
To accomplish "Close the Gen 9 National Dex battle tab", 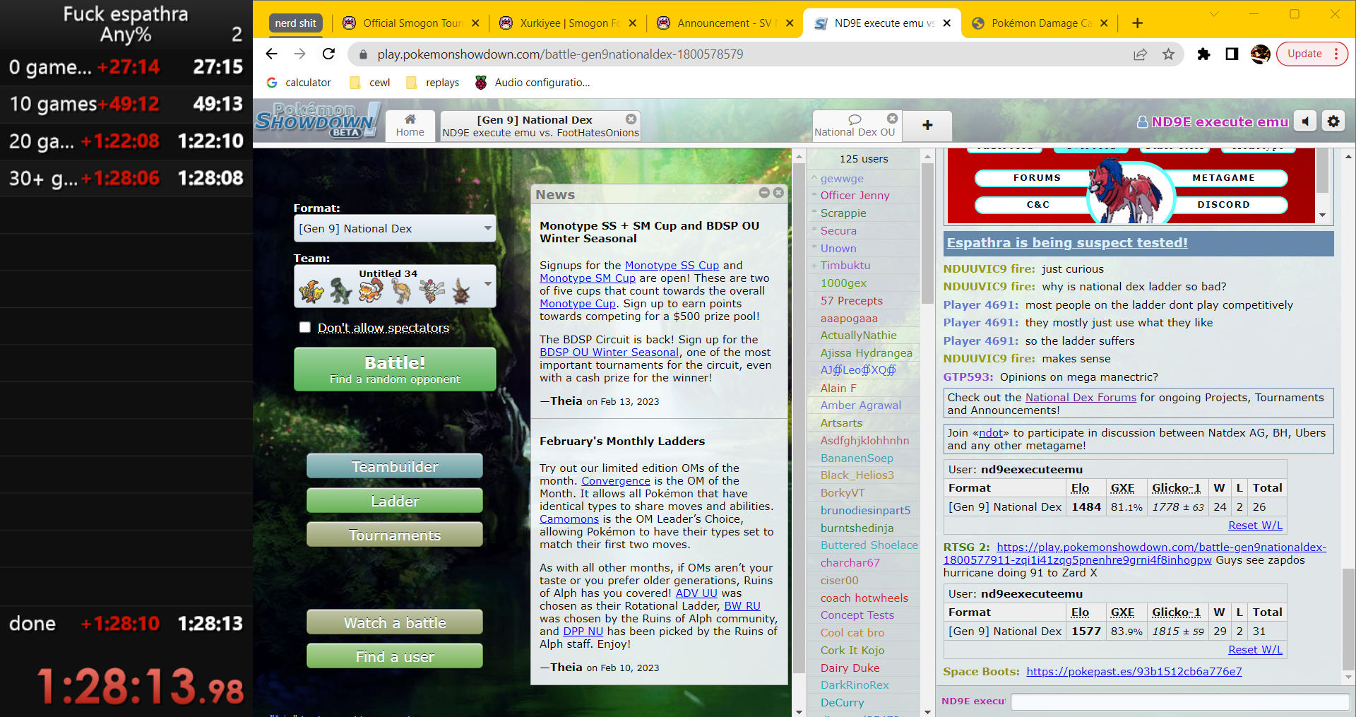I will pos(631,119).
